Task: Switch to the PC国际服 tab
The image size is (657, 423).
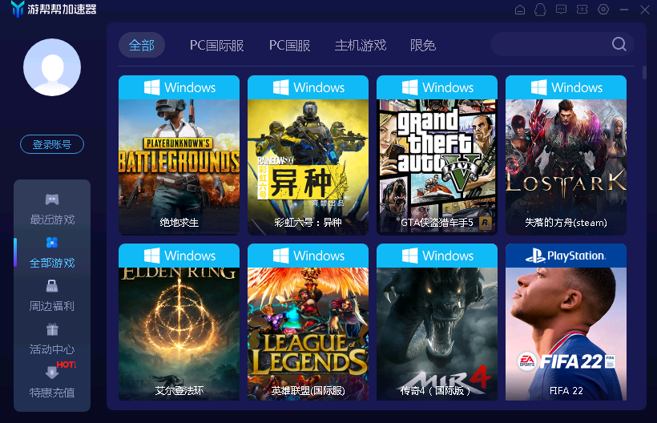Action: click(x=216, y=45)
